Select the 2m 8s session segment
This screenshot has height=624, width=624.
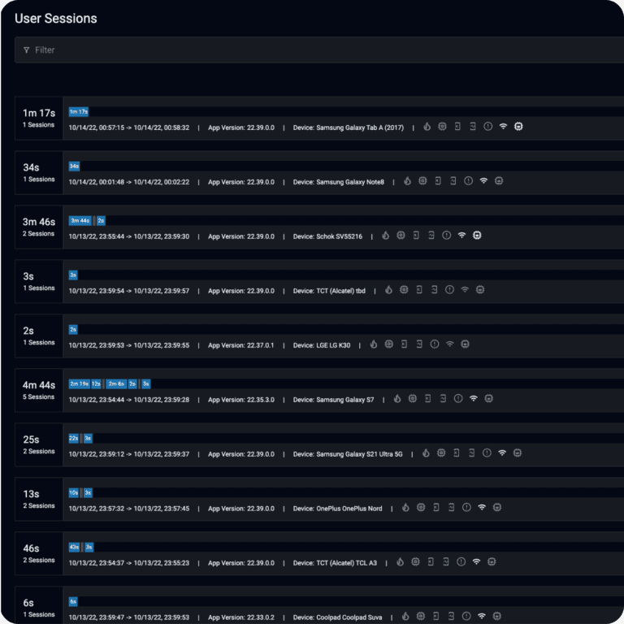pyautogui.click(x=116, y=384)
